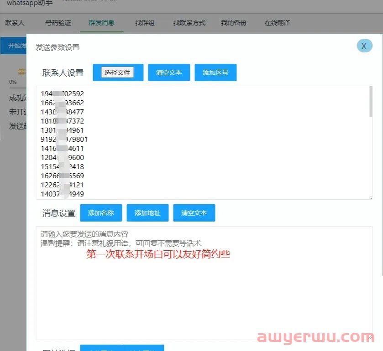The width and height of the screenshot is (383, 351).
Task: Switch to the 联系人 tab
Action: point(15,22)
